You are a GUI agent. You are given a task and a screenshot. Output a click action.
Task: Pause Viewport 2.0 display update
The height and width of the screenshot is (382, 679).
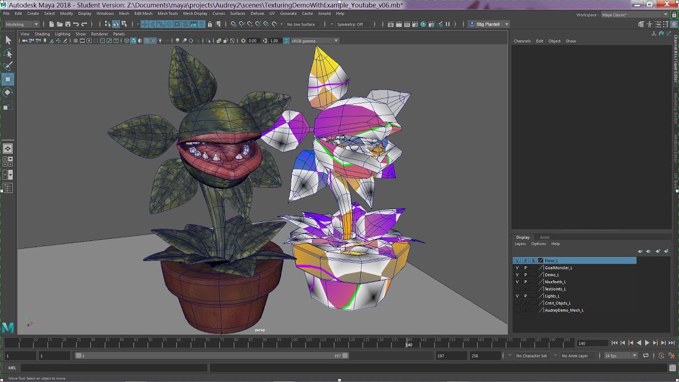[x=448, y=24]
